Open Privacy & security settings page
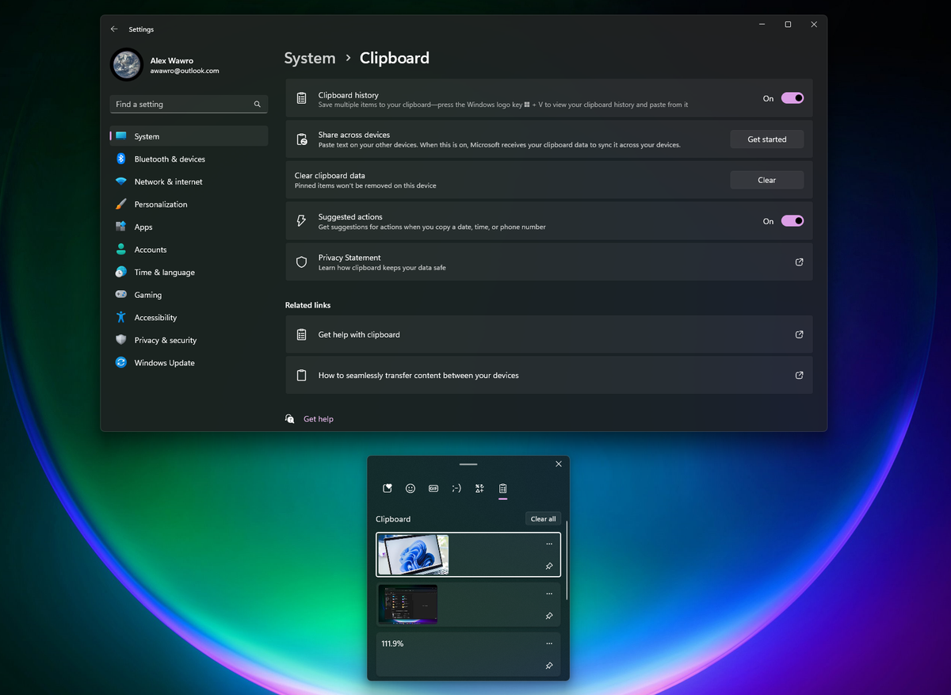Image resolution: width=951 pixels, height=695 pixels. (x=189, y=340)
